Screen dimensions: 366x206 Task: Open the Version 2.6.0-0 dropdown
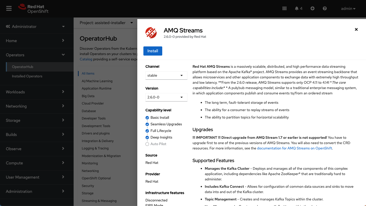(166, 97)
